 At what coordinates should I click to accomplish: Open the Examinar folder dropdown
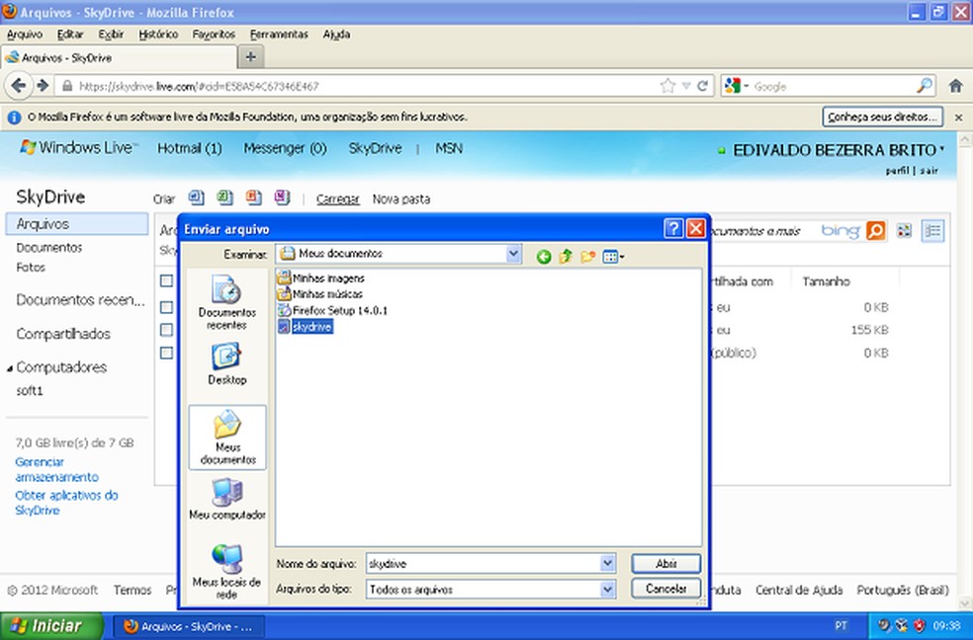tap(512, 254)
